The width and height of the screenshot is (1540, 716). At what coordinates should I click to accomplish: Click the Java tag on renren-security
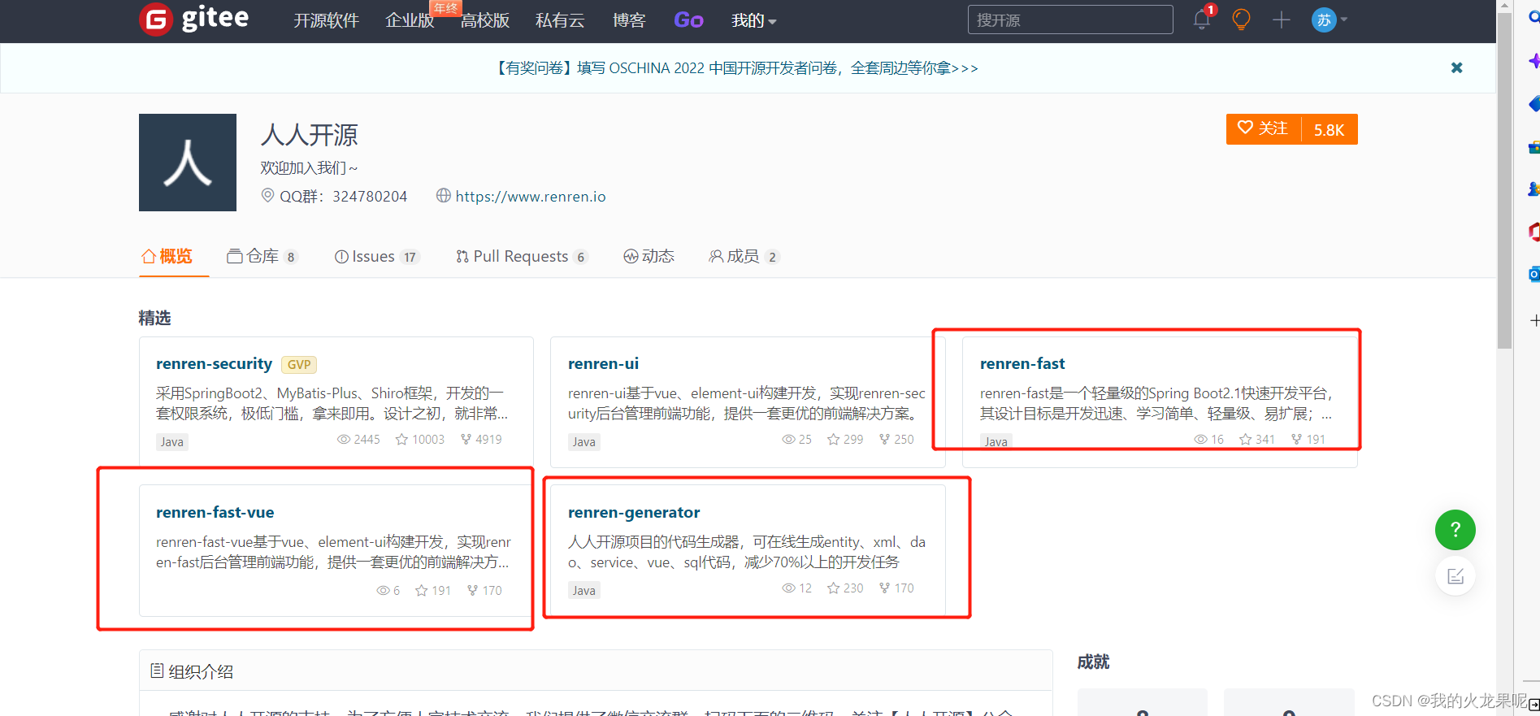point(172,441)
